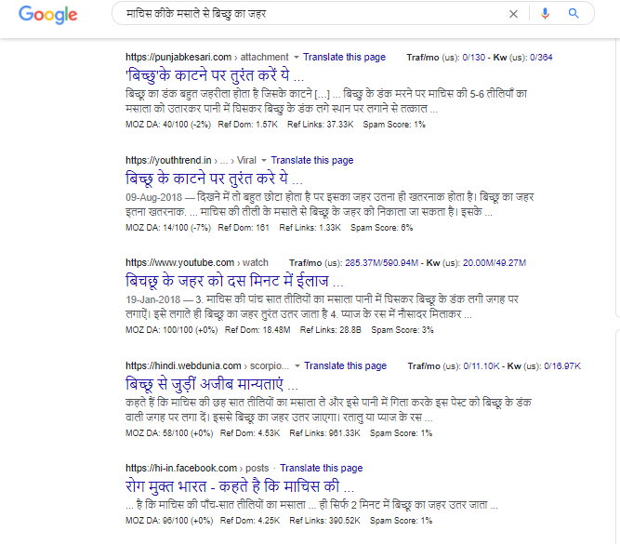The image size is (620, 544).
Task: Translate the youthtrend.in result page
Action: (312, 161)
